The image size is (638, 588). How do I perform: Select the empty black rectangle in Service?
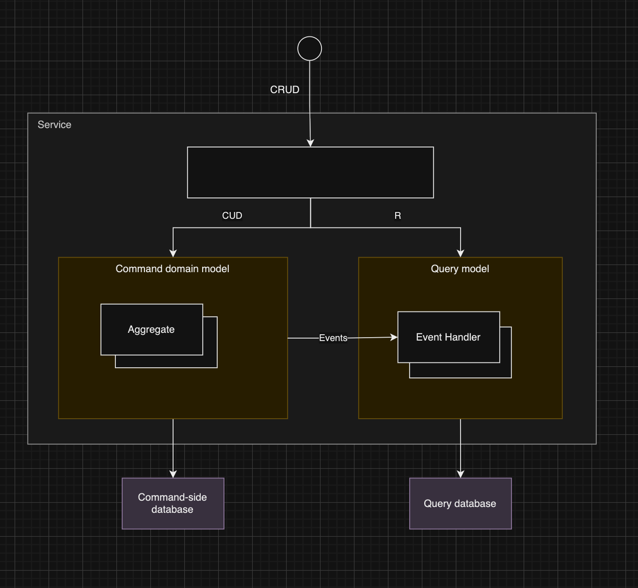[x=310, y=172]
